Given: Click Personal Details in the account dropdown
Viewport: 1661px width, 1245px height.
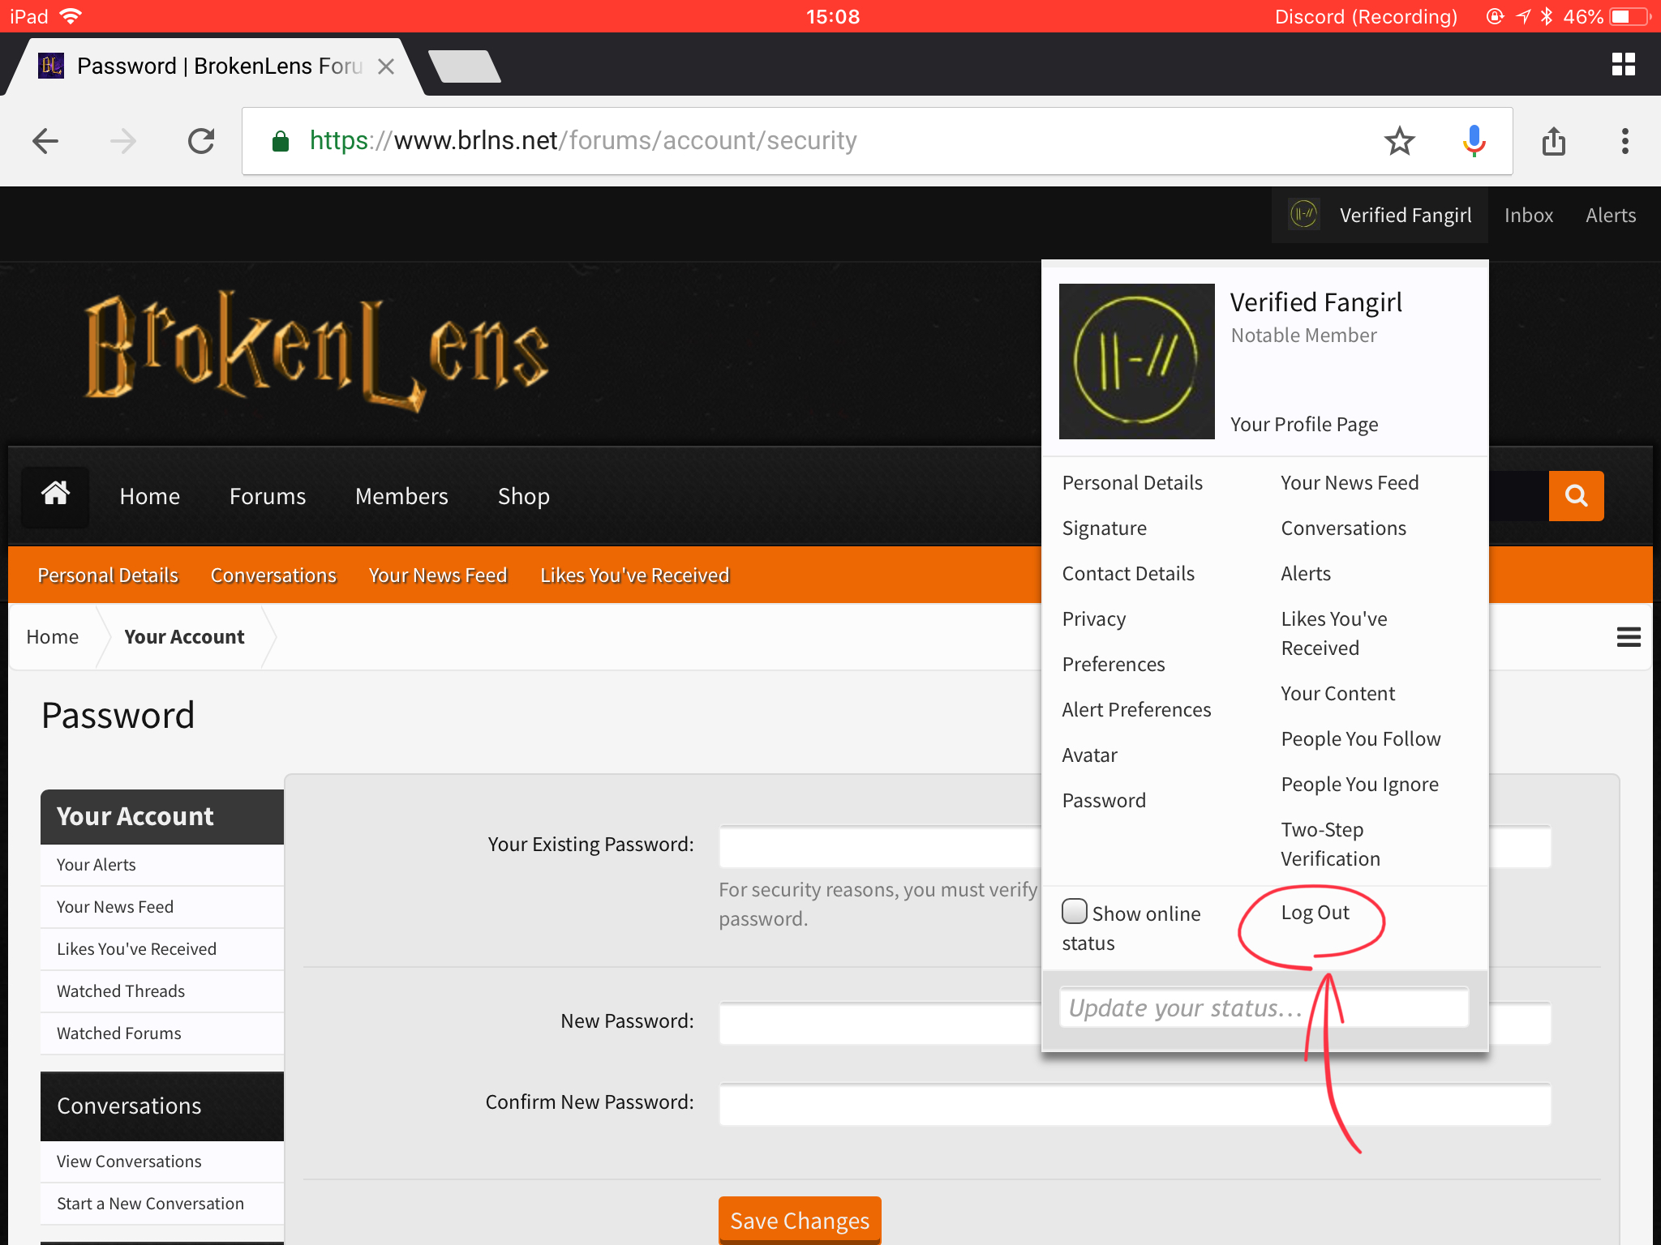Looking at the screenshot, I should 1132,483.
